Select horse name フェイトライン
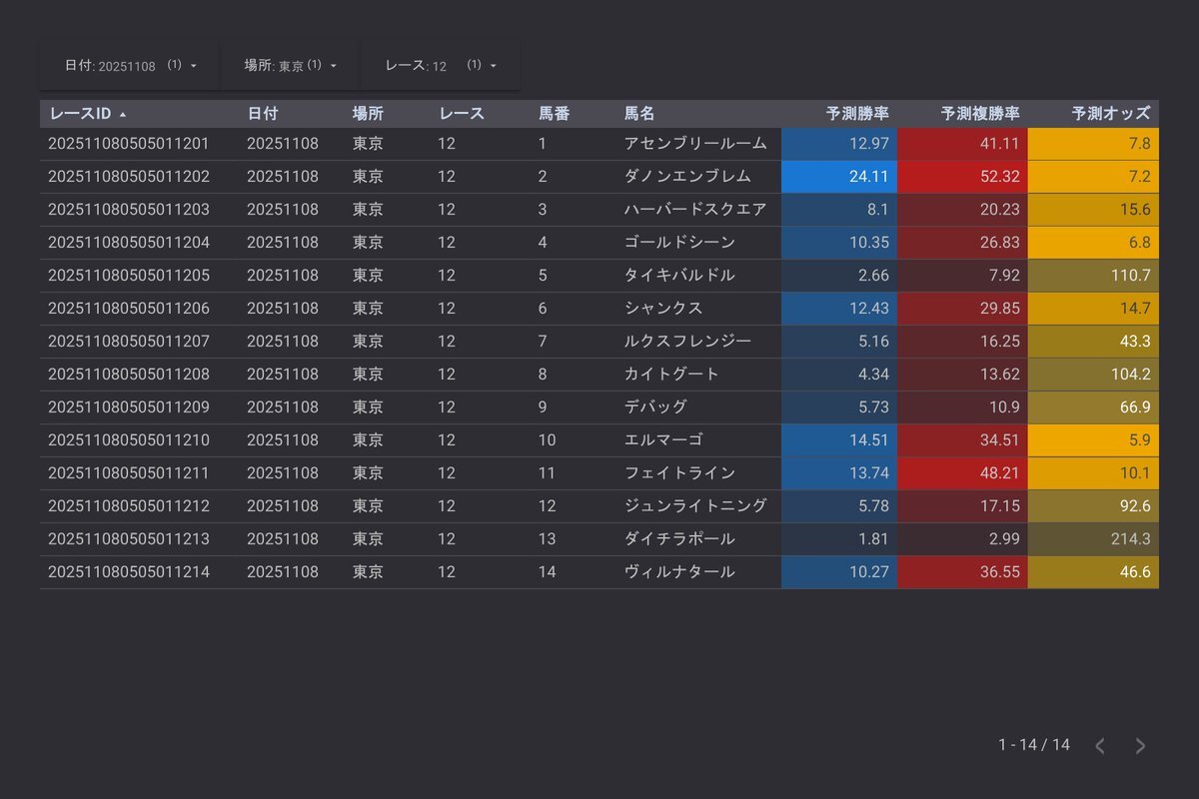Screen dimensions: 1199x799 (x=679, y=473)
